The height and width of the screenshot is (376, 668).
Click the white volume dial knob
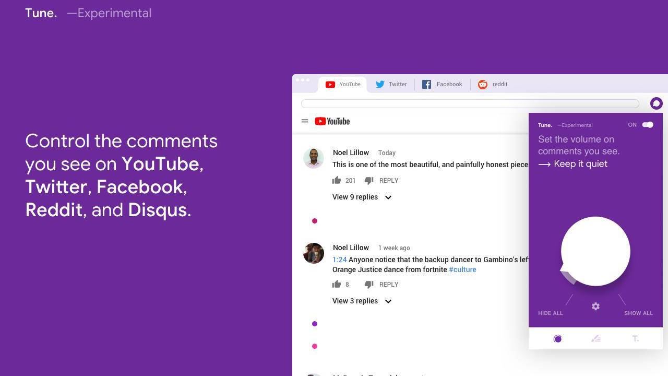(595, 251)
